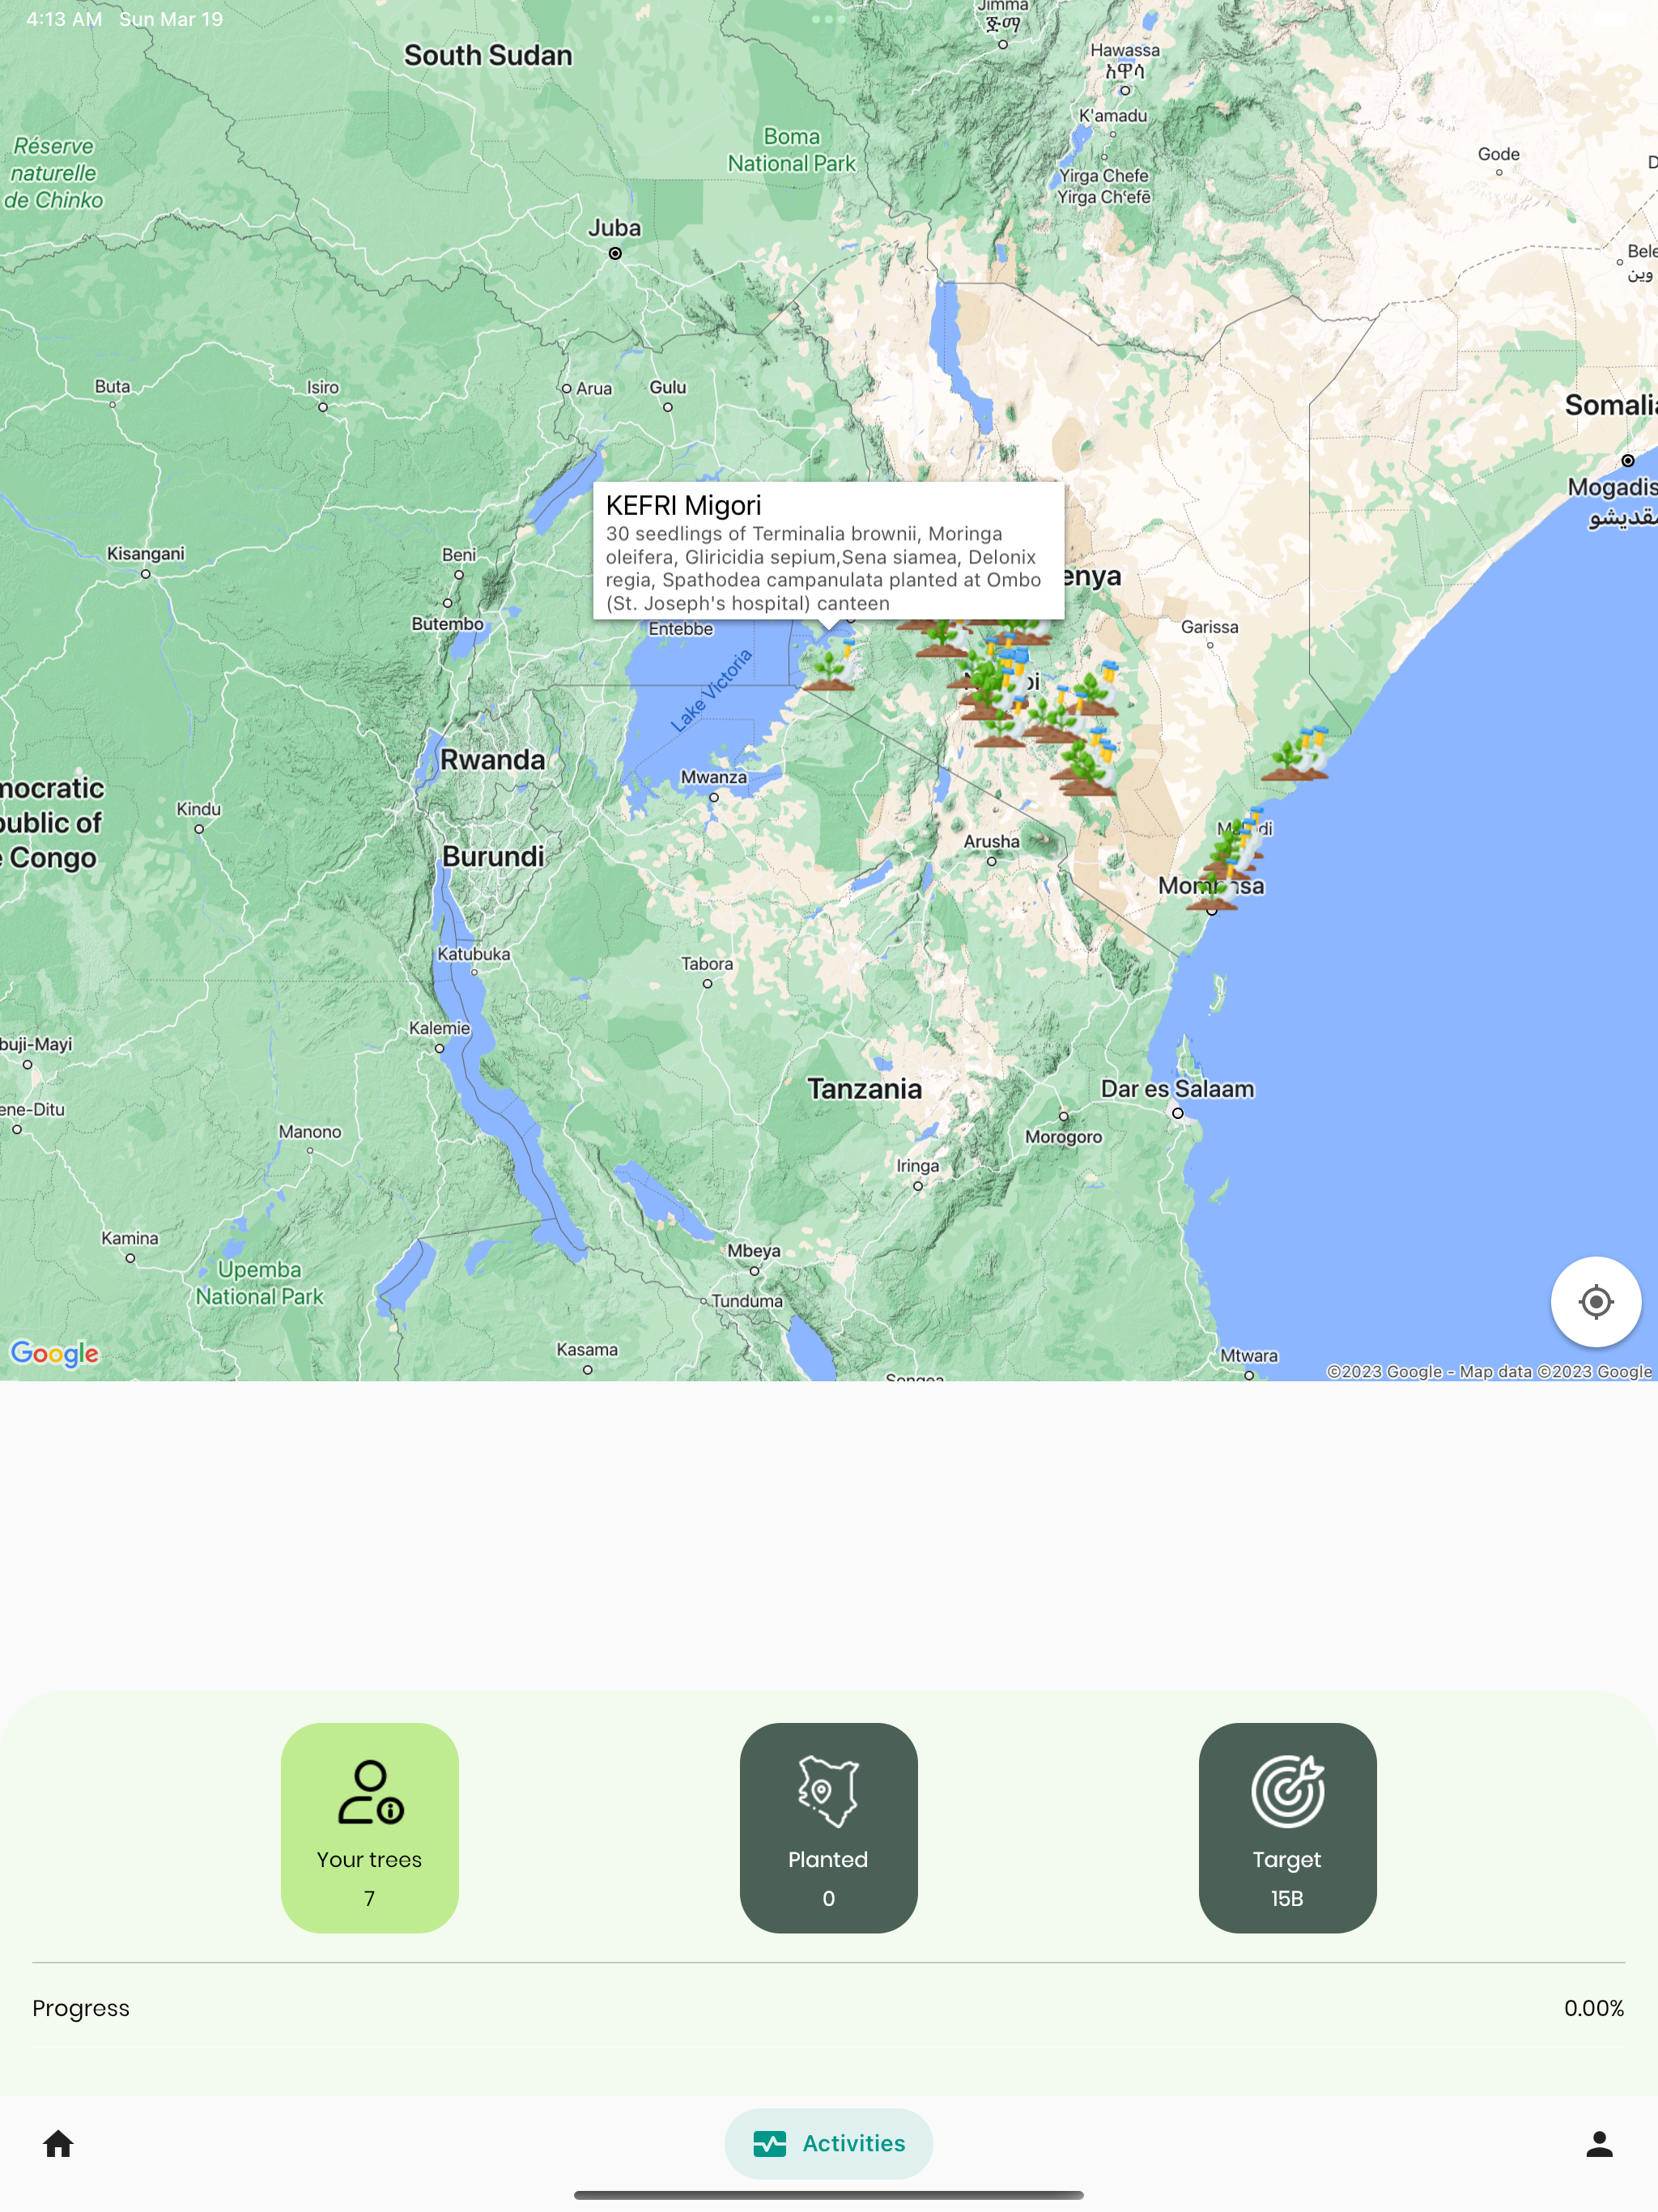Tap the KEFRI Migori info window

828,552
